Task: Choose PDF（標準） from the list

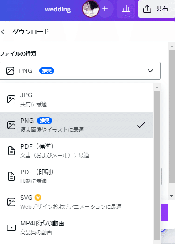Action: coord(77,151)
